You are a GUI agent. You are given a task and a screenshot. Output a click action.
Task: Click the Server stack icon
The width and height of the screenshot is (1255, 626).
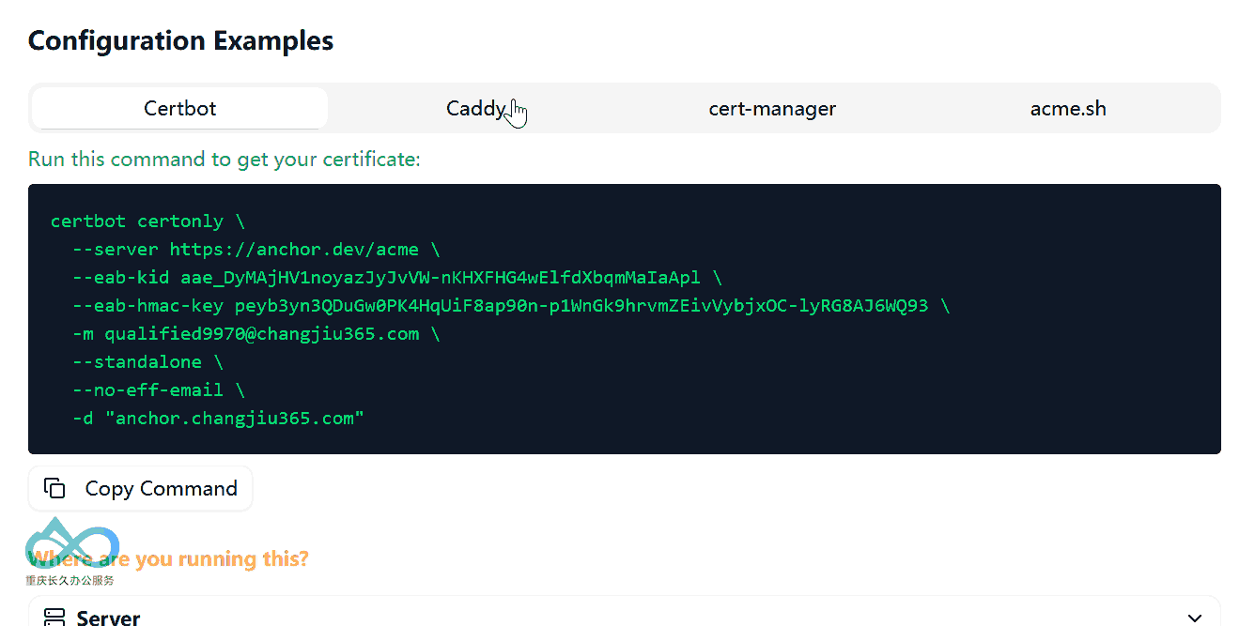point(54,618)
